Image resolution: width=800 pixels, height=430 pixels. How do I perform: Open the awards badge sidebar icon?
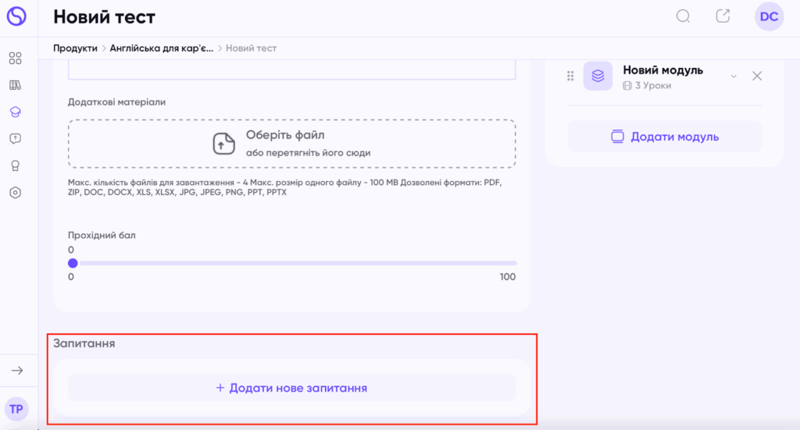pyautogui.click(x=16, y=165)
